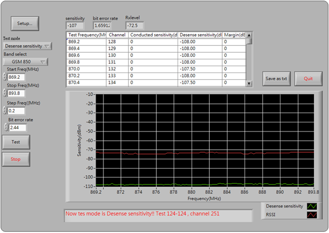Click channel cell 133
The width and height of the screenshot is (329, 233).
[117, 76]
